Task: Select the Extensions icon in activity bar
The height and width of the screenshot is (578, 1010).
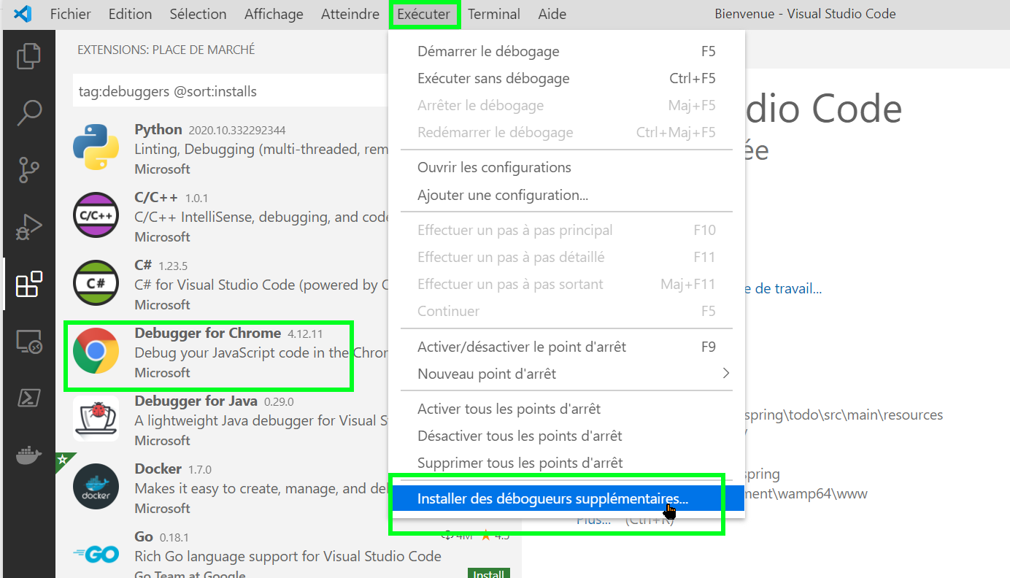Action: click(x=28, y=285)
